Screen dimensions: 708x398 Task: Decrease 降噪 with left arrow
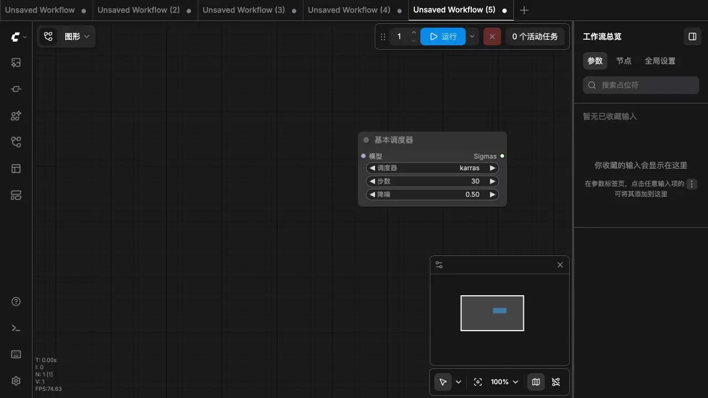coord(372,195)
